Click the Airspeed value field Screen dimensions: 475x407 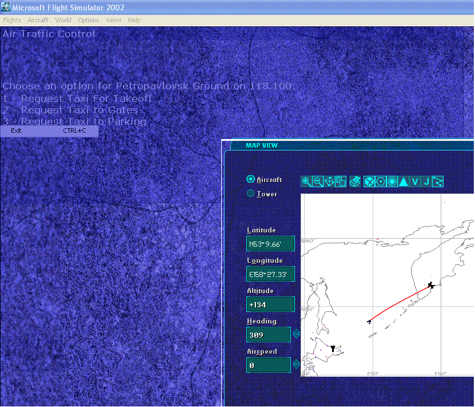pyautogui.click(x=269, y=365)
